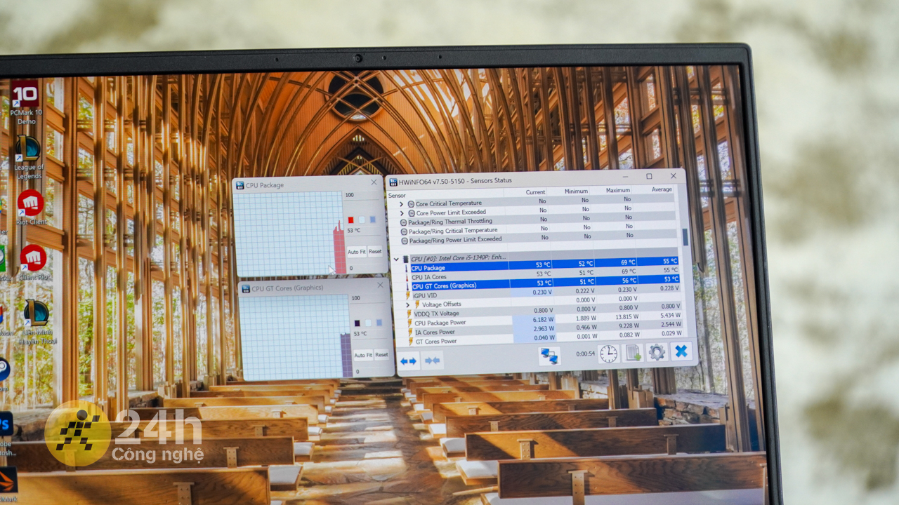Expand Core Critical Temperature row

[x=402, y=204]
